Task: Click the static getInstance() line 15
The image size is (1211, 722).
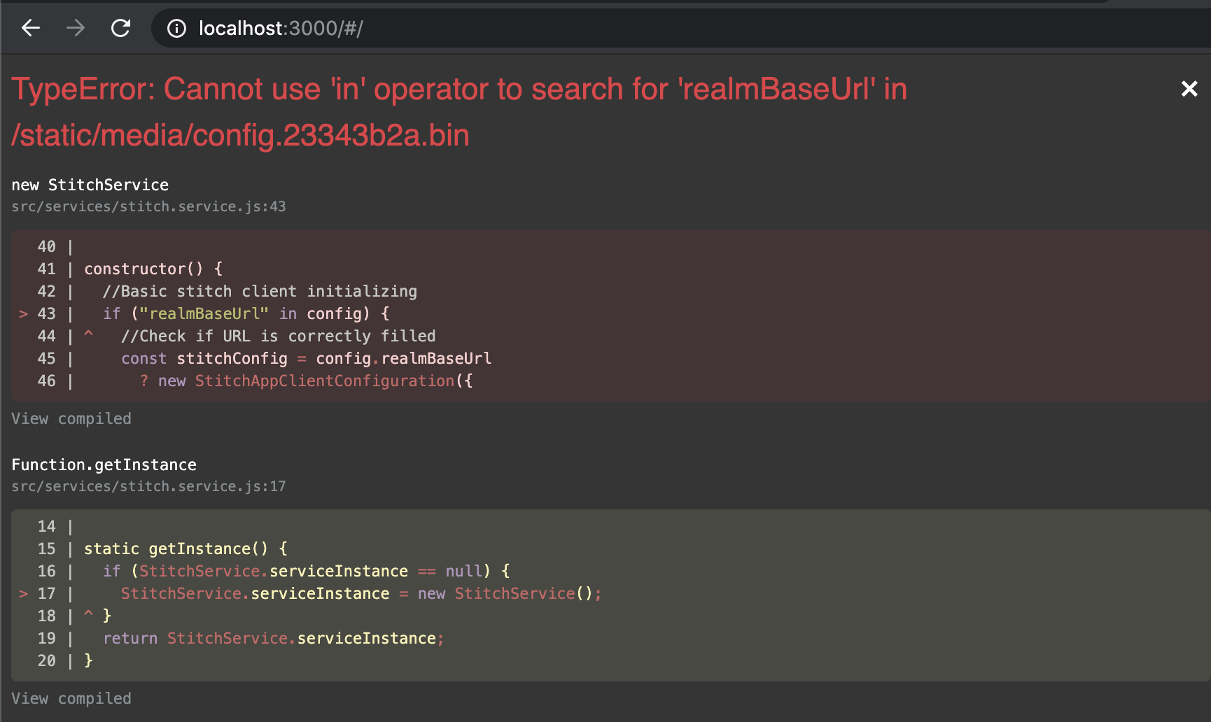Action: click(x=185, y=548)
